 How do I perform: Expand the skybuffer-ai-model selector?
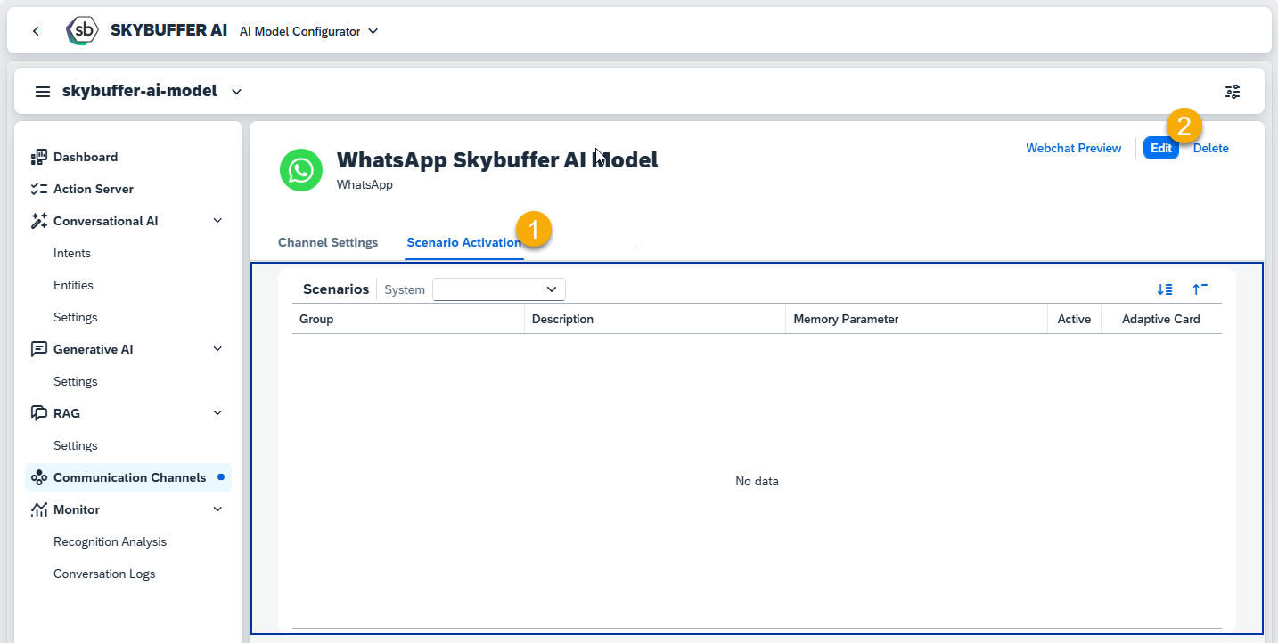236,92
